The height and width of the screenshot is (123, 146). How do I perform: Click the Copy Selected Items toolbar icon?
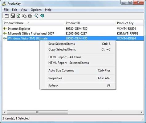click(x=24, y=16)
